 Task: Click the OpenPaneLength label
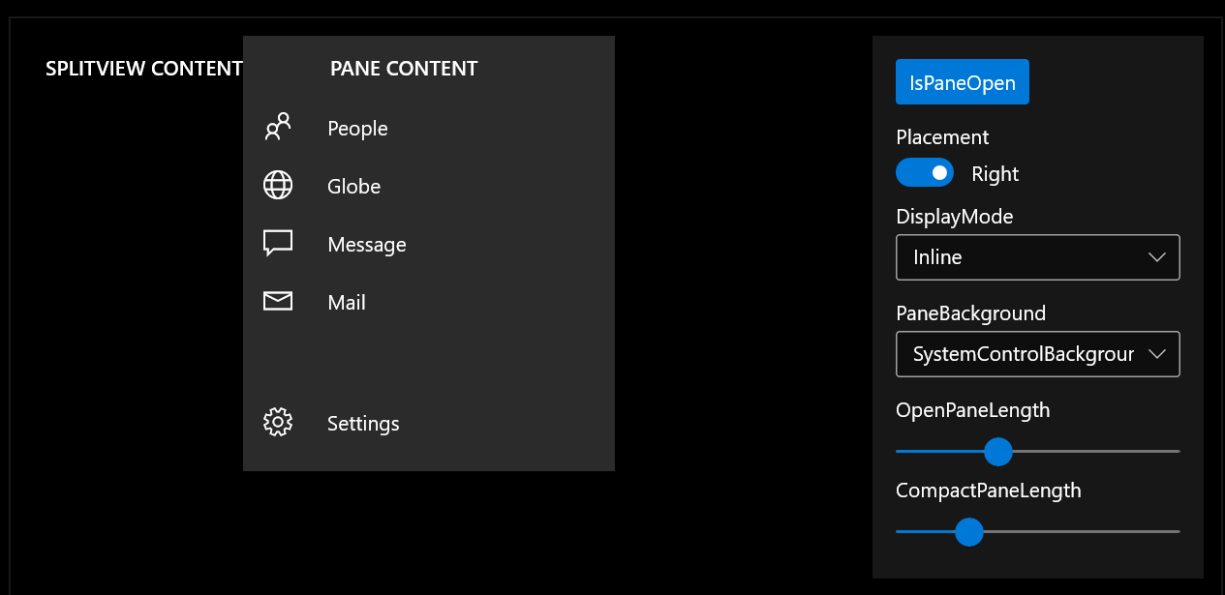(973, 410)
